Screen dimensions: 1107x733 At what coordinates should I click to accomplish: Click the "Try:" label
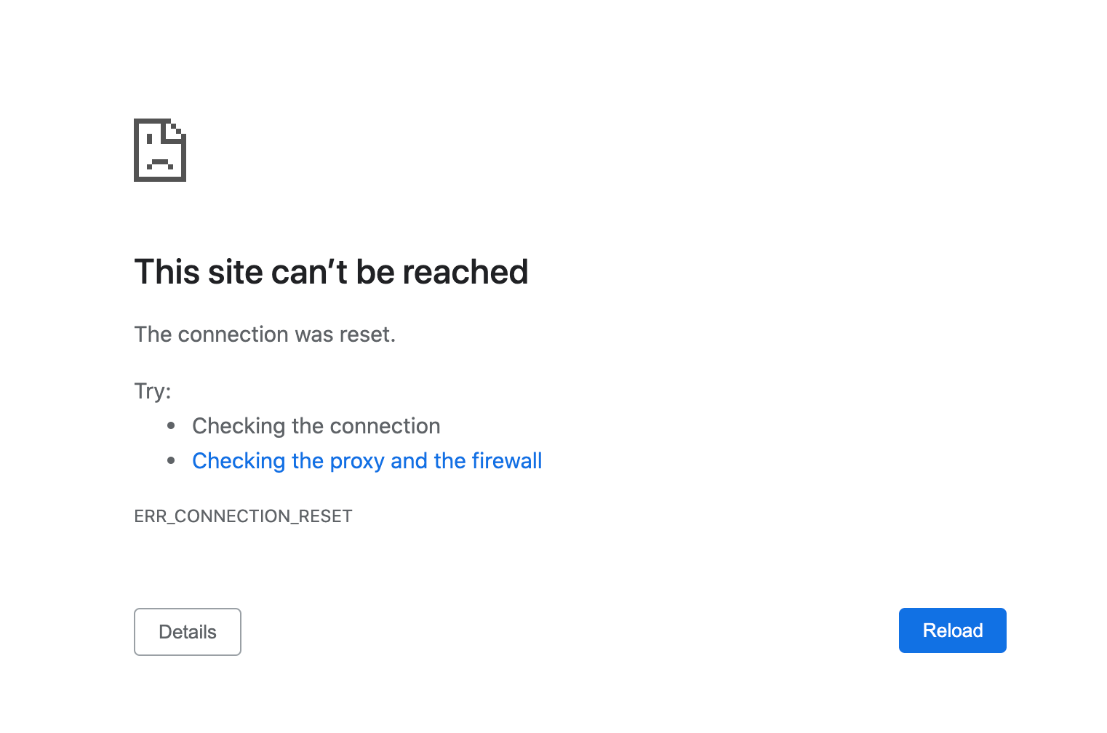click(153, 391)
